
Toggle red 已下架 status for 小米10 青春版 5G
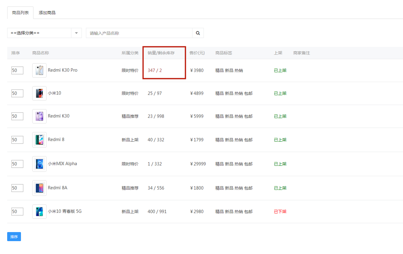(280, 211)
